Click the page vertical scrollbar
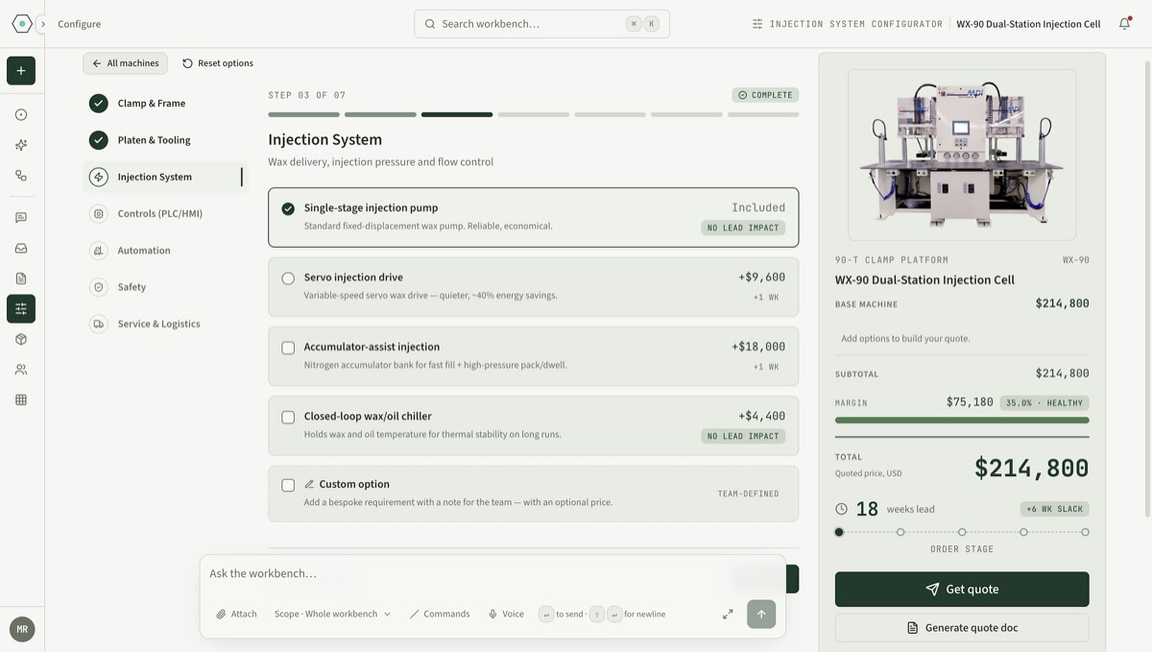Image resolution: width=1152 pixels, height=652 pixels. (1147, 288)
